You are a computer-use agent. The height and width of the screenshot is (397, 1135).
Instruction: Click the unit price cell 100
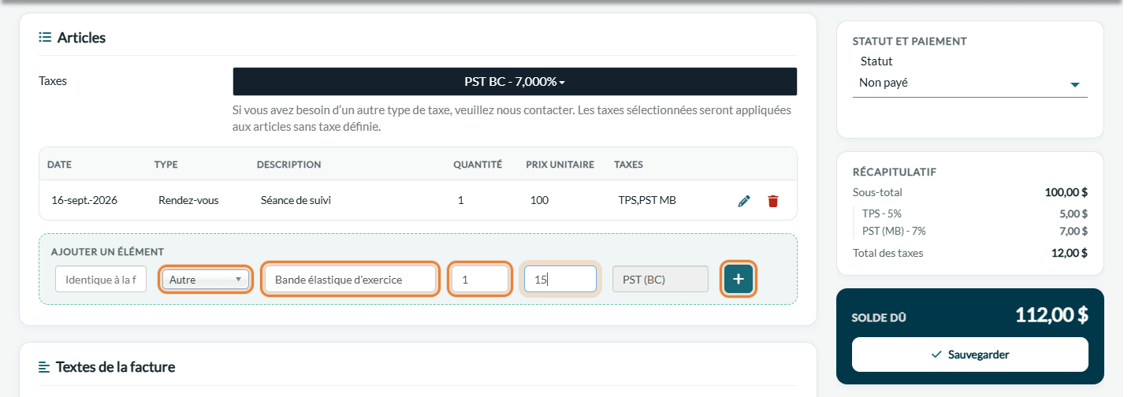(x=539, y=200)
